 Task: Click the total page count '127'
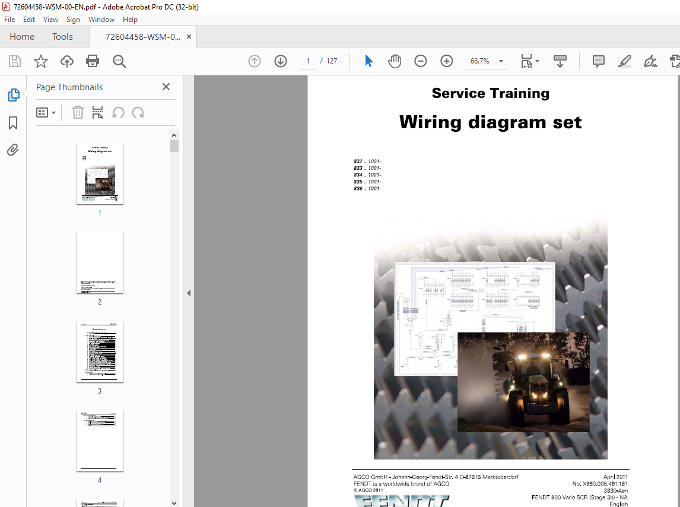[x=332, y=61]
